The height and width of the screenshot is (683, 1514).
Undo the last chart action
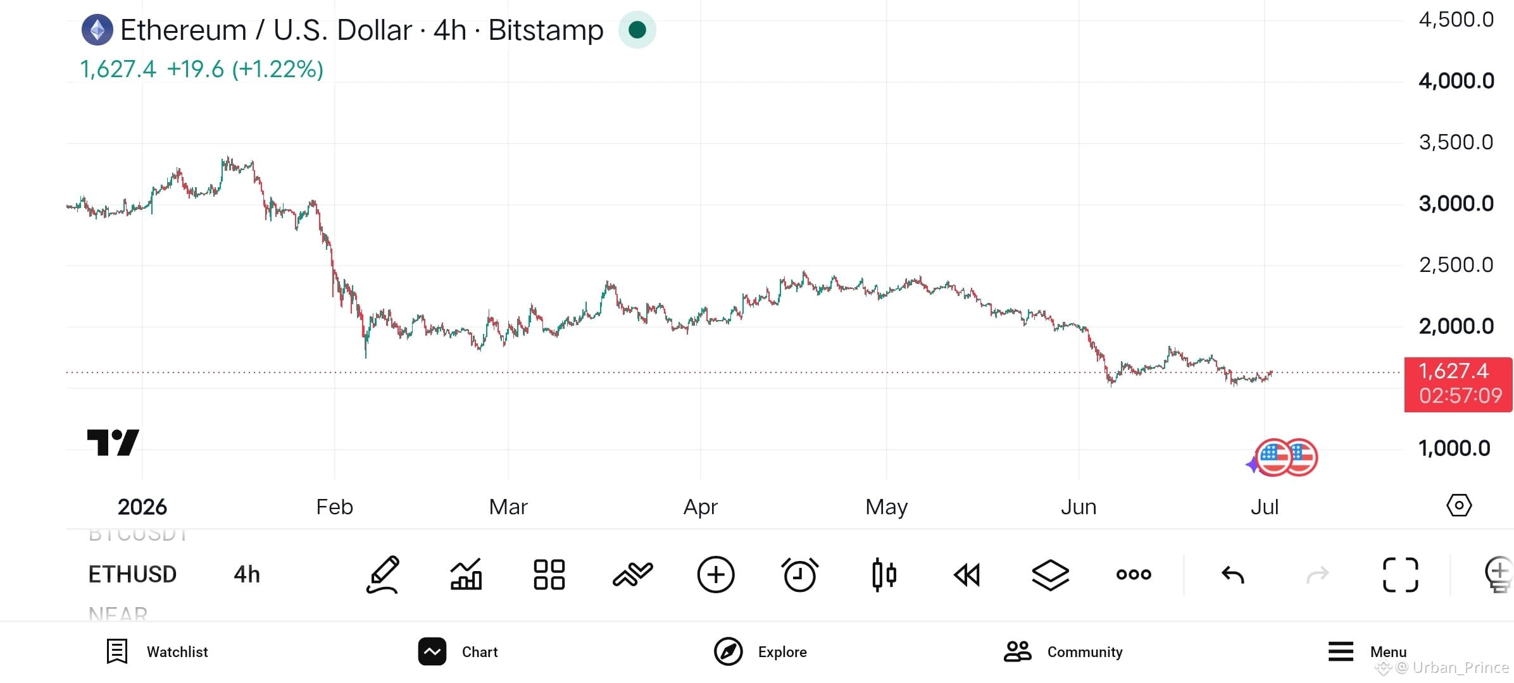(1233, 574)
